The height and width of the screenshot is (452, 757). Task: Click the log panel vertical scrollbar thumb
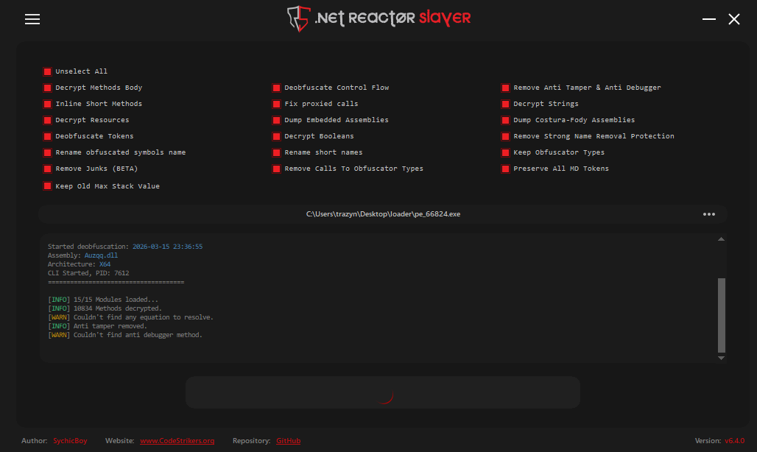coord(721,315)
